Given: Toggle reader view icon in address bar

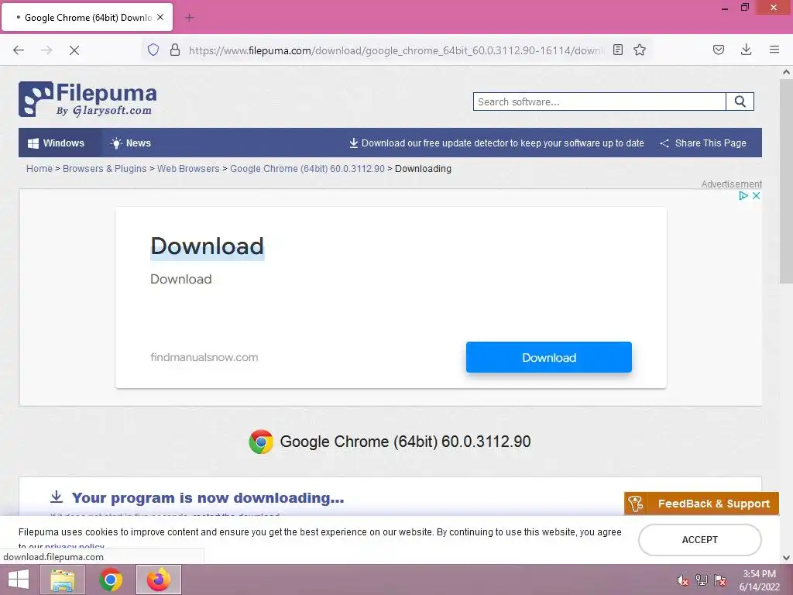Looking at the screenshot, I should (x=617, y=50).
